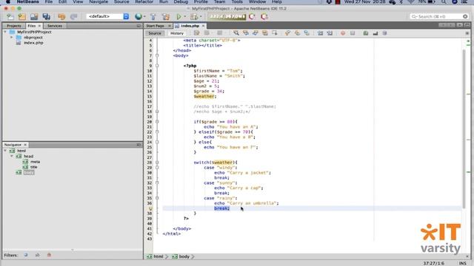Close the index.php editor tab
Screen dimensions: 474x266
click(x=203, y=26)
